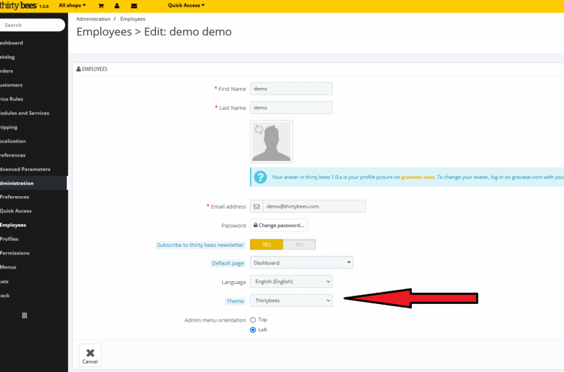The width and height of the screenshot is (564, 372).
Task: Set newsletter subscription to YES
Action: pyautogui.click(x=266, y=245)
